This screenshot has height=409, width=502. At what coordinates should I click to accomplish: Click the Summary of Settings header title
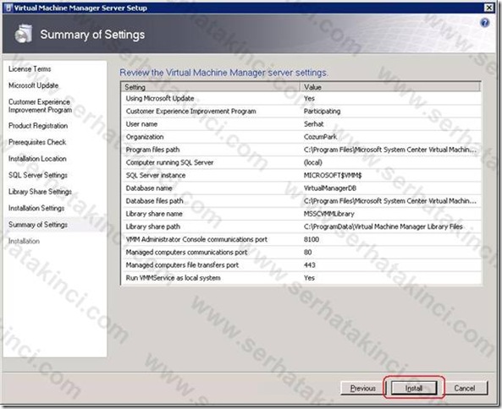[x=92, y=35]
